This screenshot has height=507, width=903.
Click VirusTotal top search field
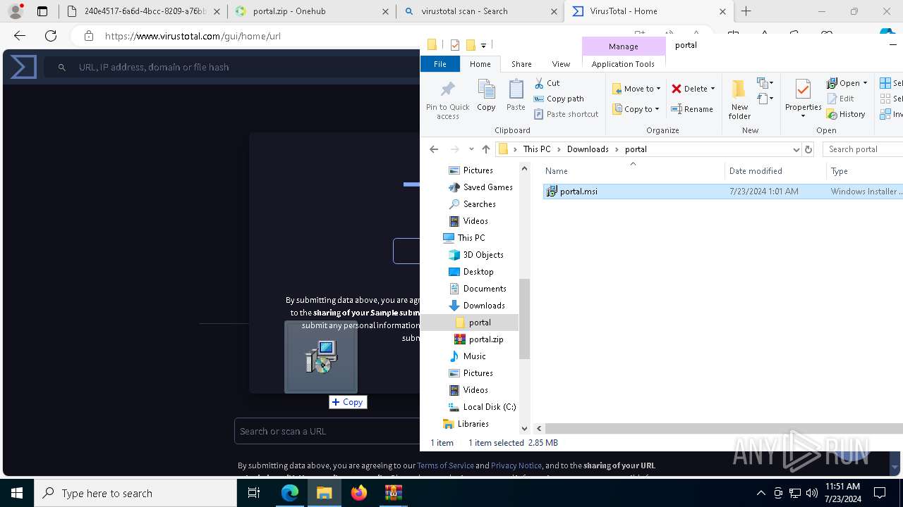coord(233,67)
